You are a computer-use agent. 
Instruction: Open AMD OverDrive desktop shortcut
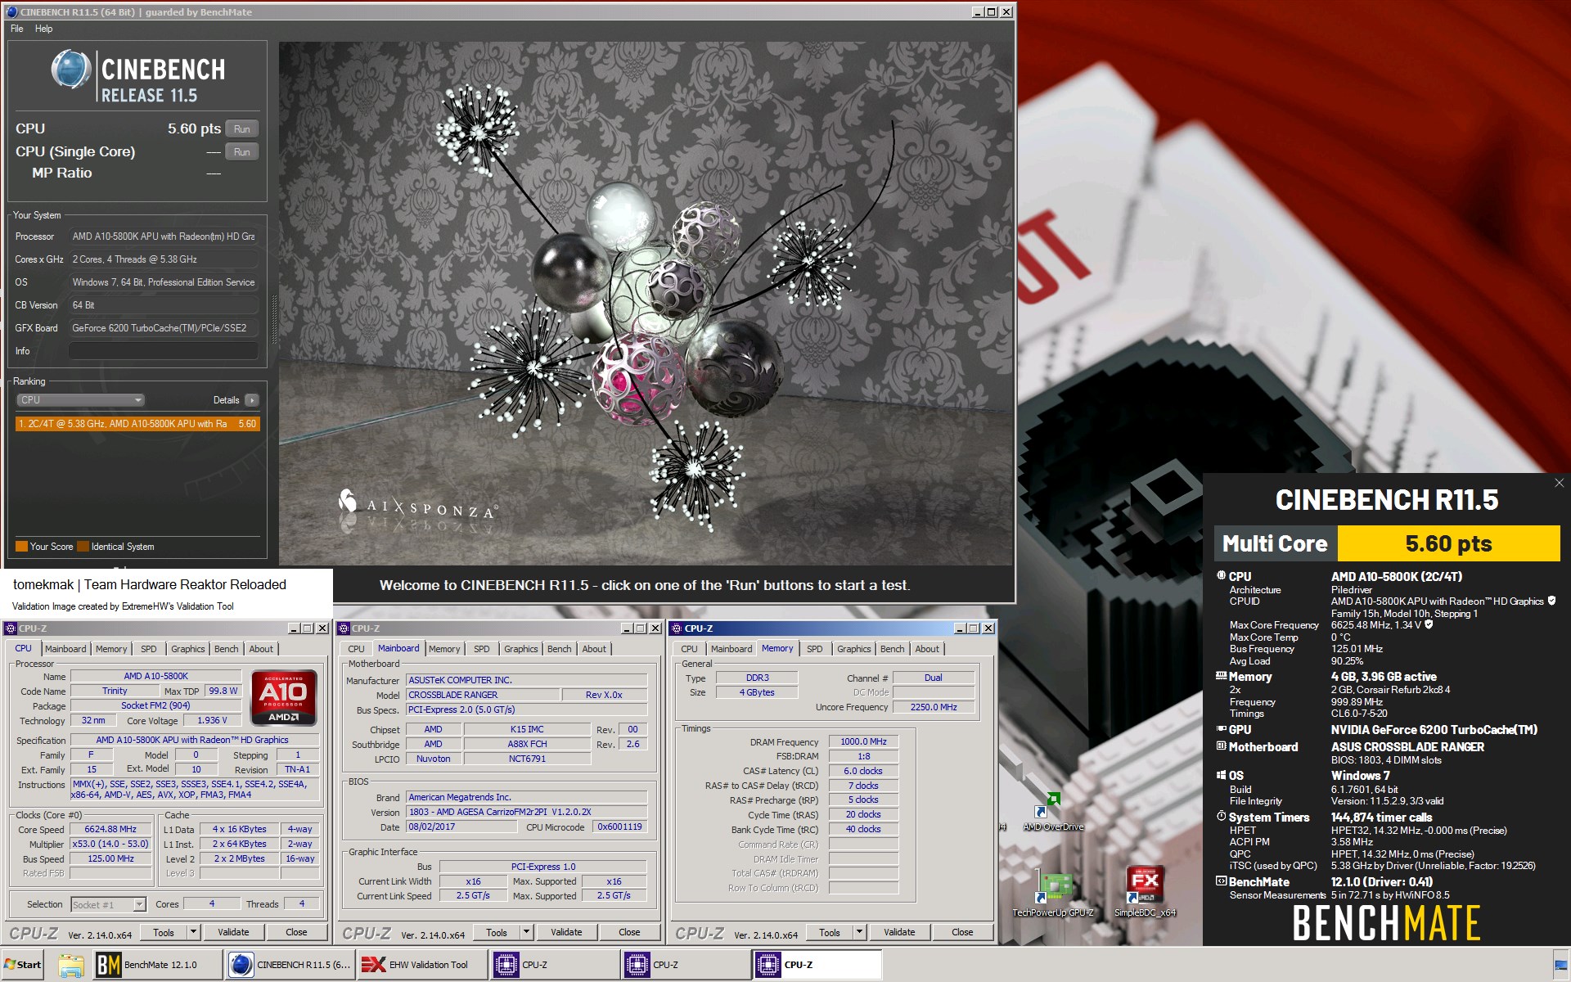[1053, 810]
